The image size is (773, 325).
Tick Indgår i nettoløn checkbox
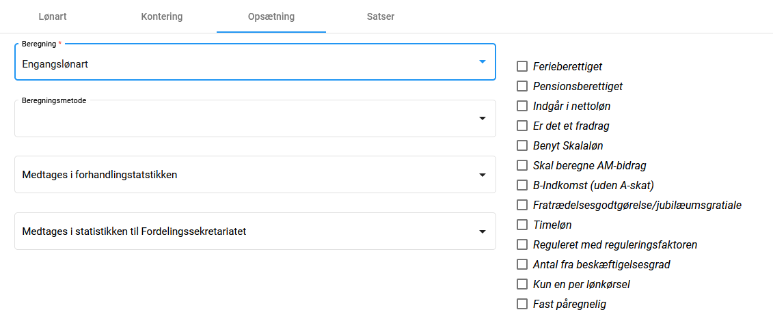[522, 107]
